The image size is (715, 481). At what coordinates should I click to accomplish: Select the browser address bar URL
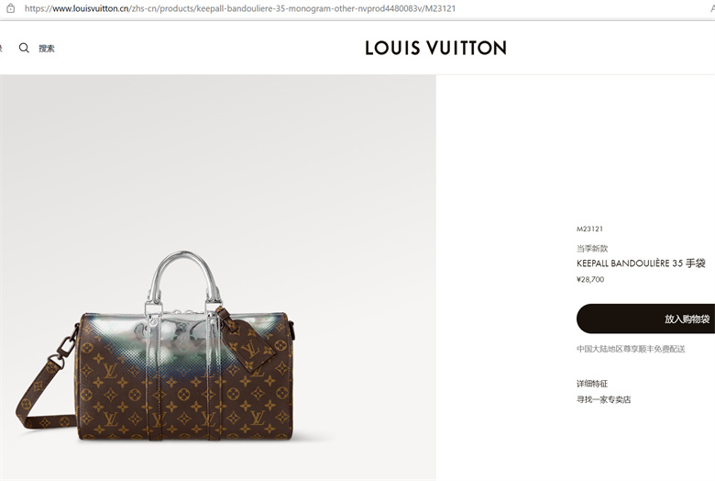240,8
